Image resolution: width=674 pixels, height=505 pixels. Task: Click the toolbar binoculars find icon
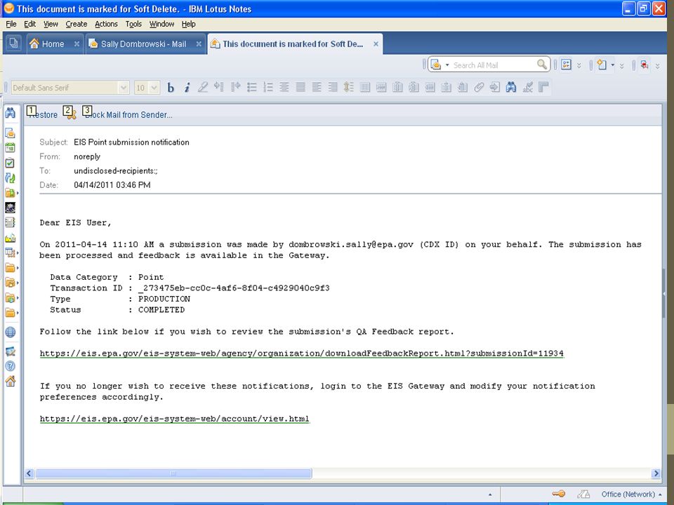(x=511, y=88)
